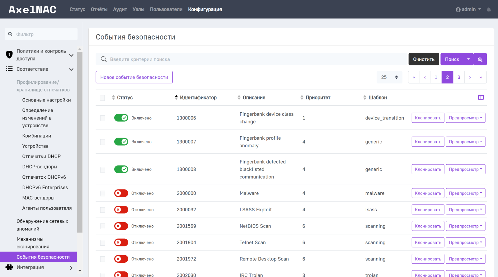Open the Поиск dropdown arrow
The height and width of the screenshot is (277, 498).
(x=468, y=59)
